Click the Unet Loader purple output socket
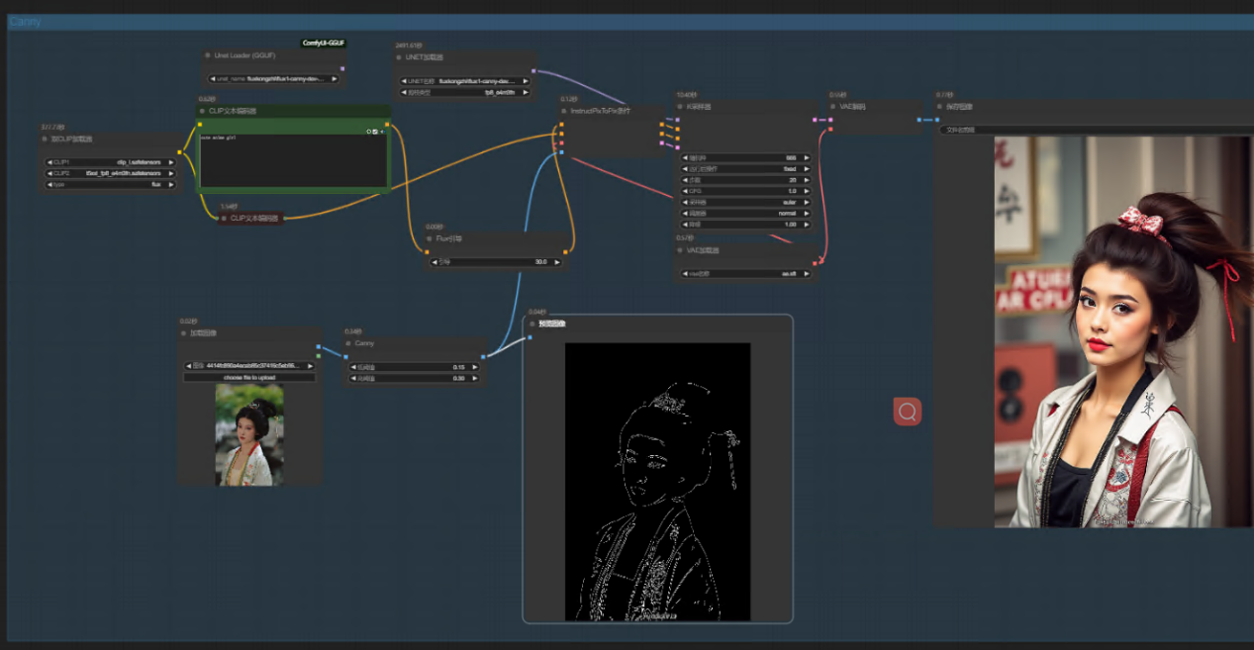 pos(341,69)
